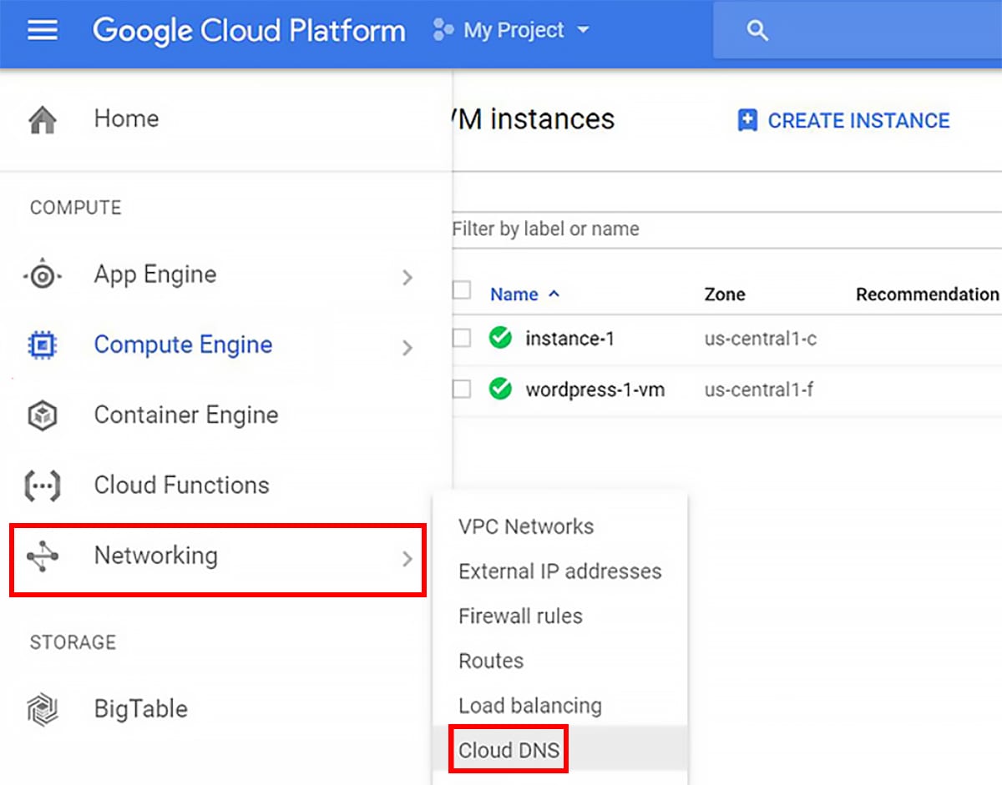Click the Compute Engine chip icon
This screenshot has height=785, width=1002.
[43, 345]
